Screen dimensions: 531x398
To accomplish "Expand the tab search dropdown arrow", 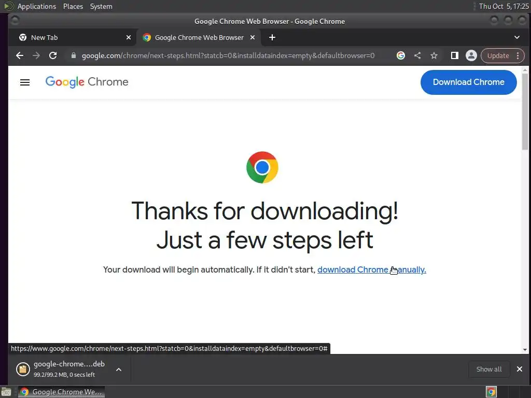I will pos(517,37).
